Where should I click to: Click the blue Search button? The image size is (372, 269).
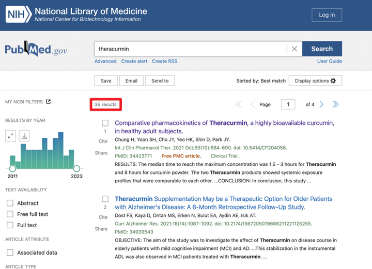(322, 49)
